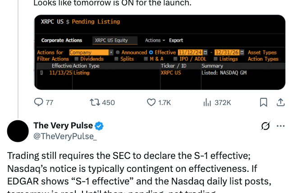
Task: Bookmark the launch tweet
Action: [264, 102]
